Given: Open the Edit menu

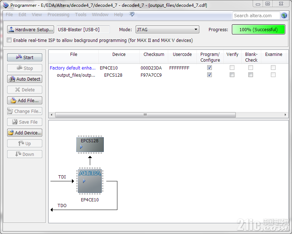Looking at the screenshot, I should pyautogui.click(x=22, y=15).
